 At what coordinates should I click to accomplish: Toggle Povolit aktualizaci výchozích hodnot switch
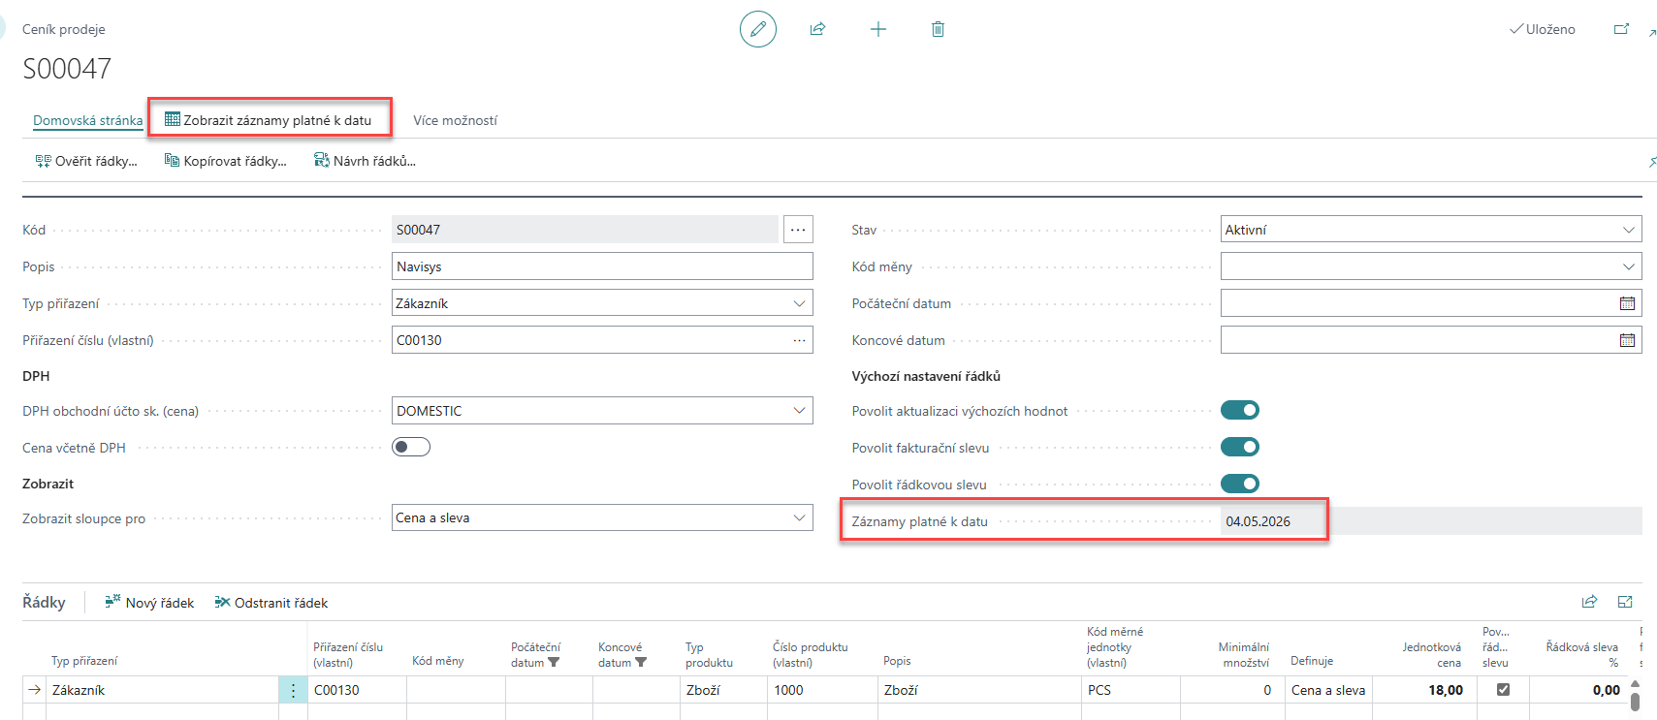coord(1240,410)
